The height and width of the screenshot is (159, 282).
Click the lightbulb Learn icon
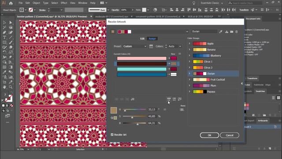[194, 3]
